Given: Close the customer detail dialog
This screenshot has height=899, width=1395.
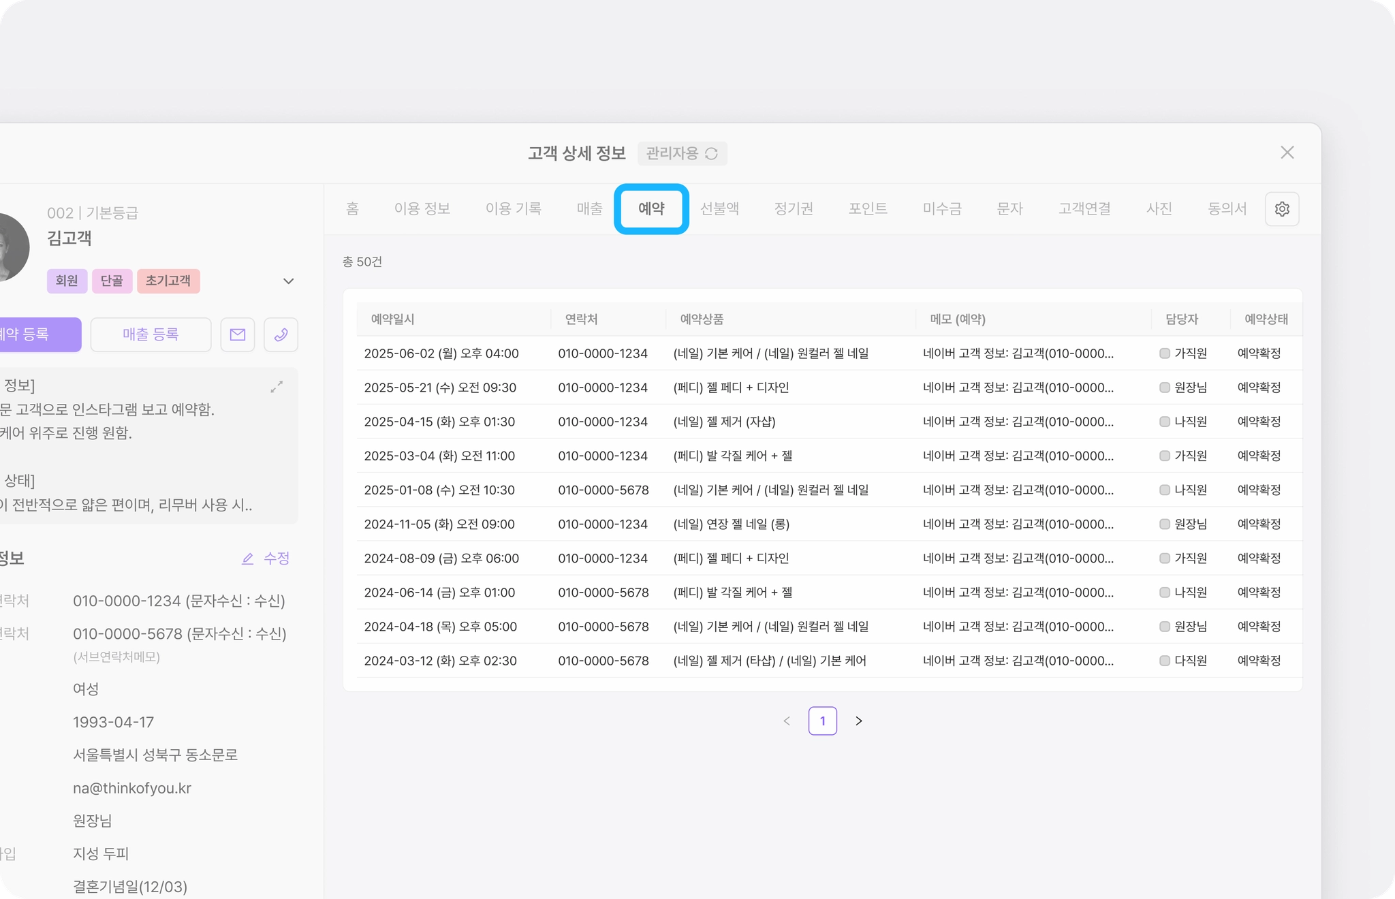Looking at the screenshot, I should click(1287, 153).
